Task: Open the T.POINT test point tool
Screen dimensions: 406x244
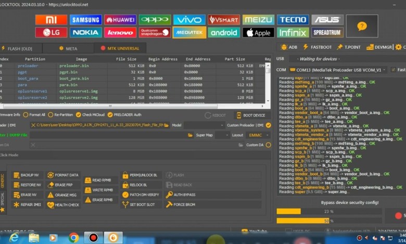Action: pyautogui.click(x=349, y=47)
